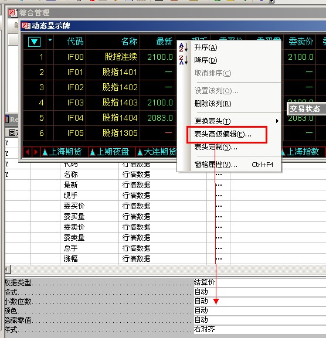Click the 动态显示牌 window icon
Image resolution: width=326 pixels, height=338 pixels.
(x=26, y=26)
